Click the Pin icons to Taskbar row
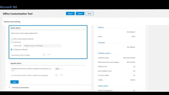Viewport: 169px width, 95px height. click(x=116, y=75)
